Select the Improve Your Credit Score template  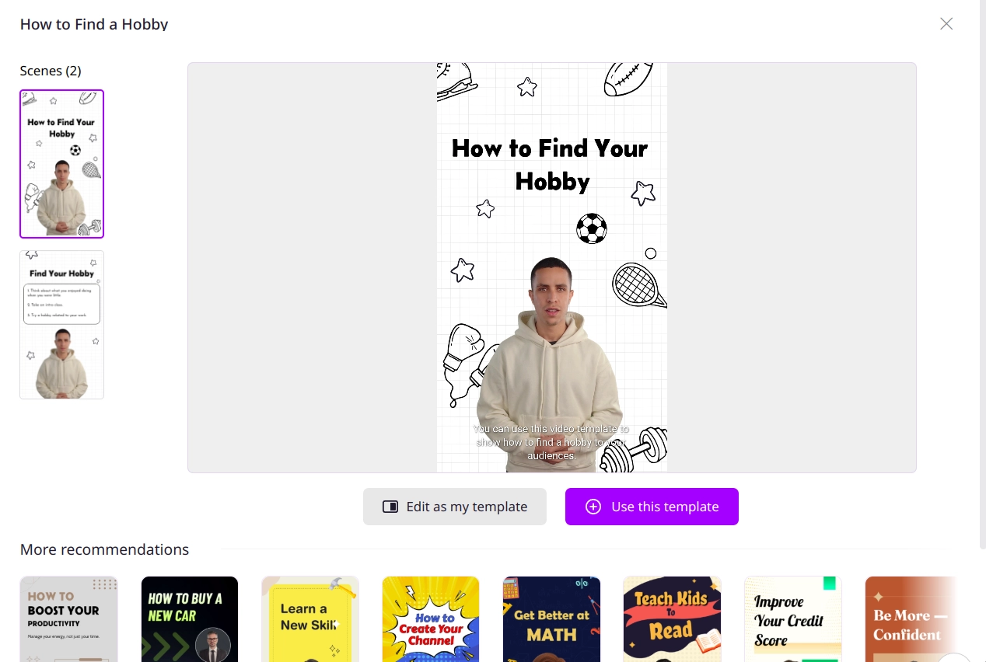click(792, 619)
